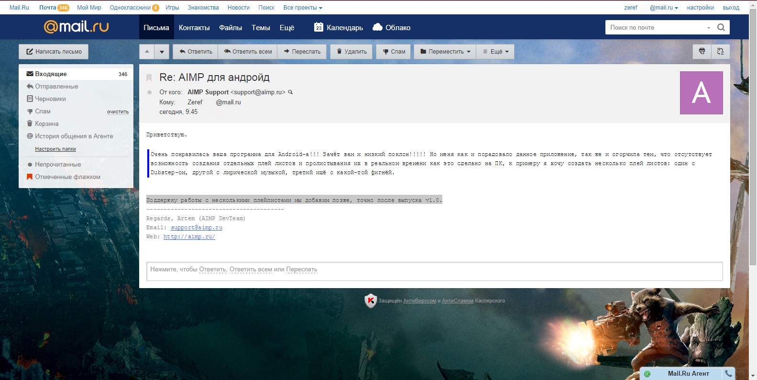Click the АнтиСпамом link

click(458, 301)
